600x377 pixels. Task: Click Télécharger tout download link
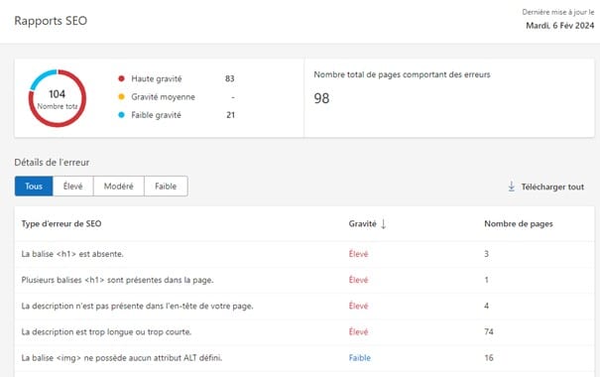point(546,187)
